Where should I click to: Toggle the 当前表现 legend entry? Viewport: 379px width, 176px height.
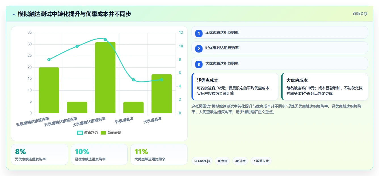[111, 133]
